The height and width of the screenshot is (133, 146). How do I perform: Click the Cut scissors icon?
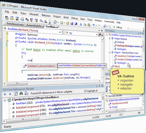tap(81, 24)
